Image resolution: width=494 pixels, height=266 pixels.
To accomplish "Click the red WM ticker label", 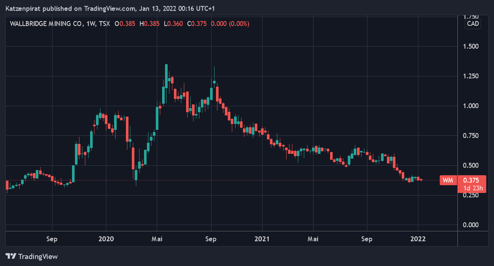I will (447, 180).
